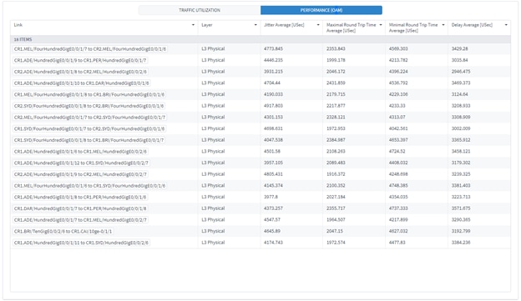The height and width of the screenshot is (301, 521).
Task: Select the Performance (OAM) tab
Action: (321, 10)
